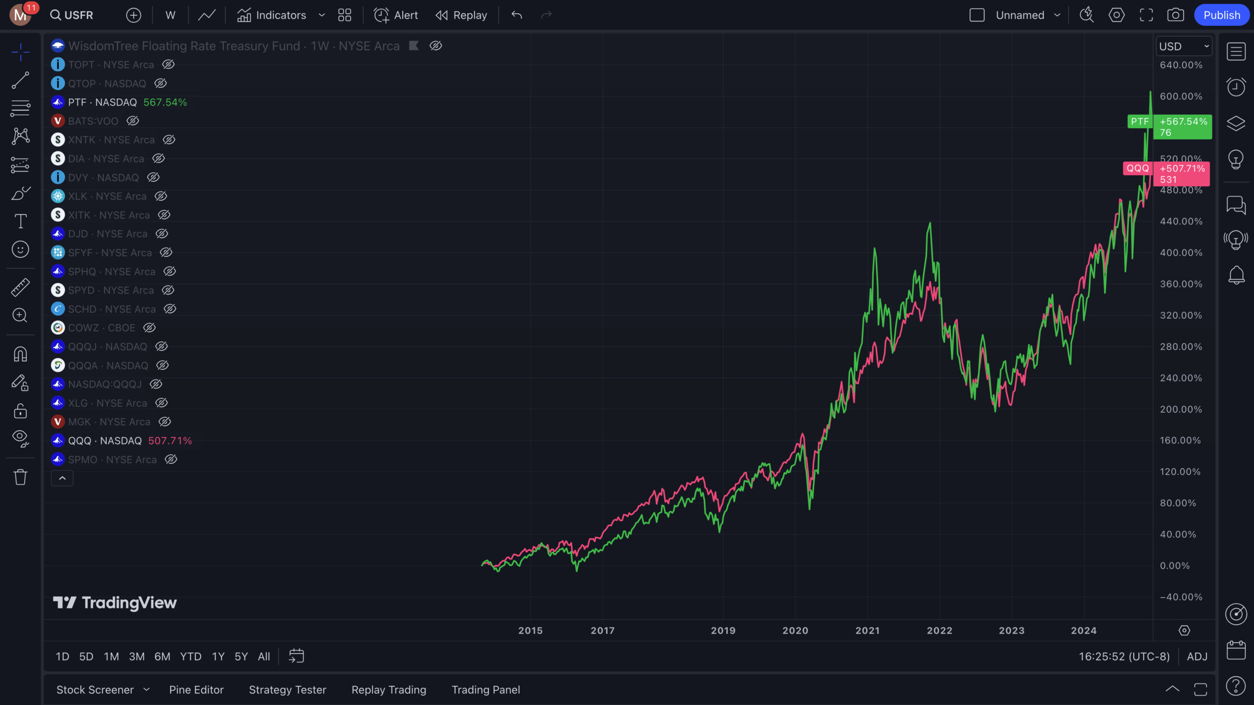The height and width of the screenshot is (705, 1254).
Task: Show the main WisdomTree Floating Rate series
Action: click(x=436, y=46)
